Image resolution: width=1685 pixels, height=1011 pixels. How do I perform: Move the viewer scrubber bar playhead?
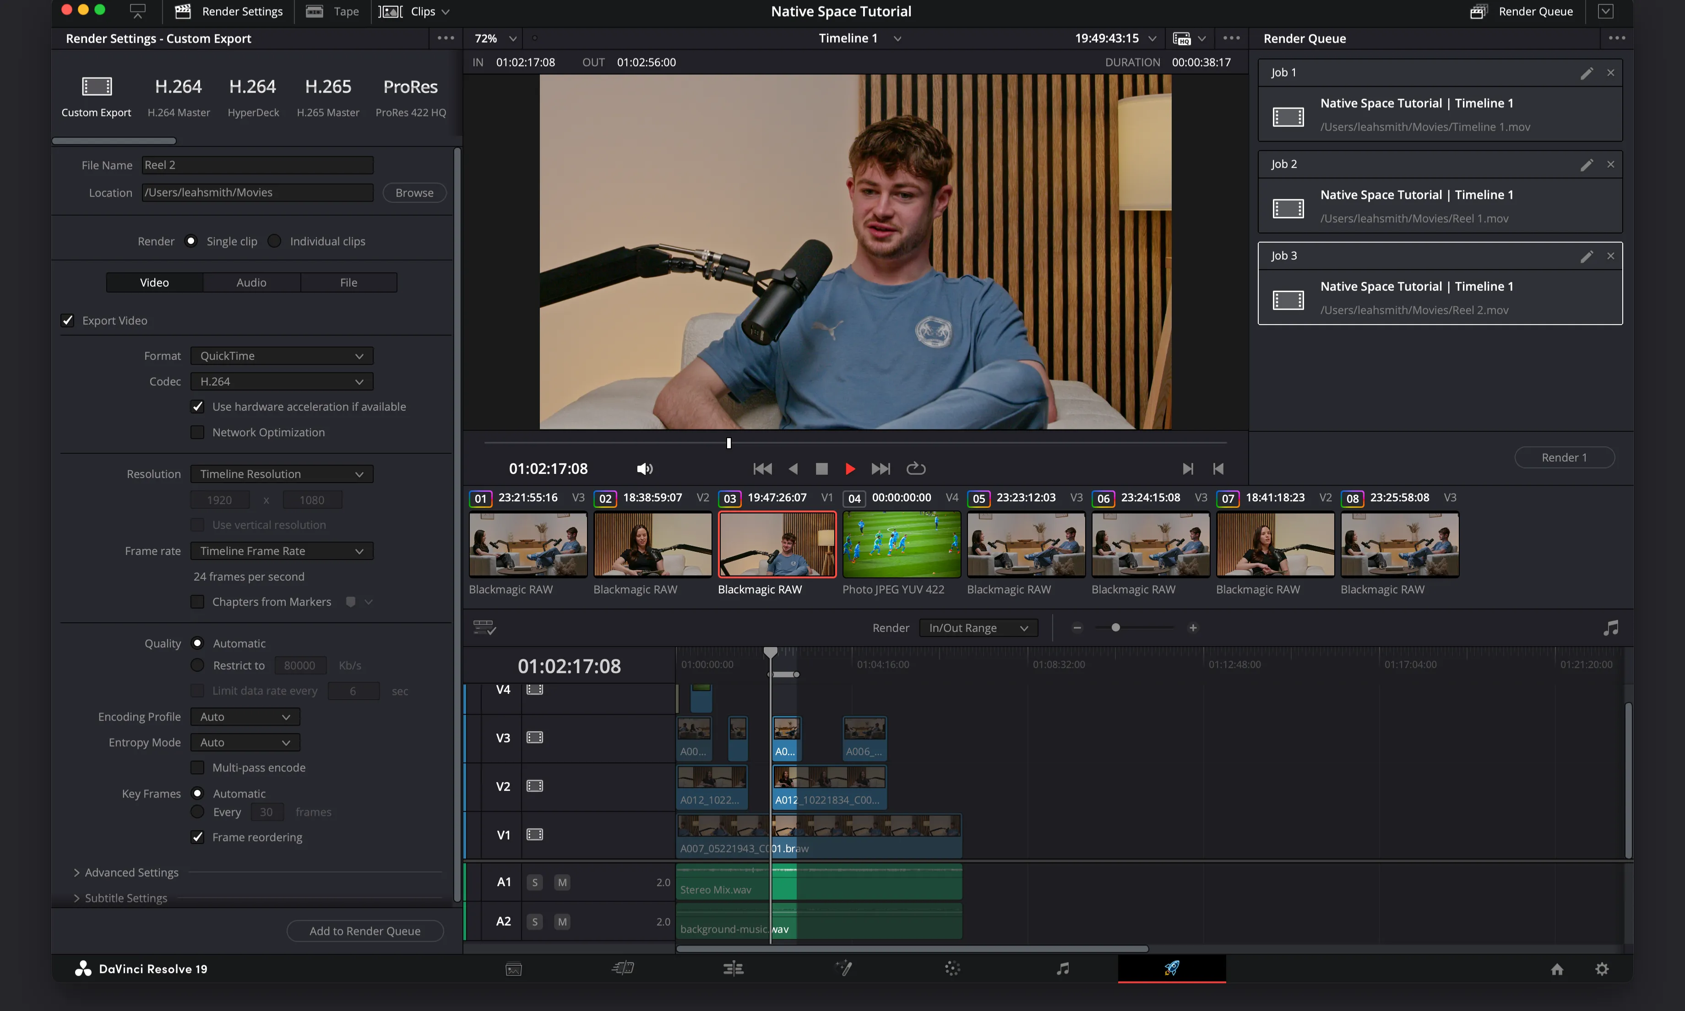click(x=729, y=443)
